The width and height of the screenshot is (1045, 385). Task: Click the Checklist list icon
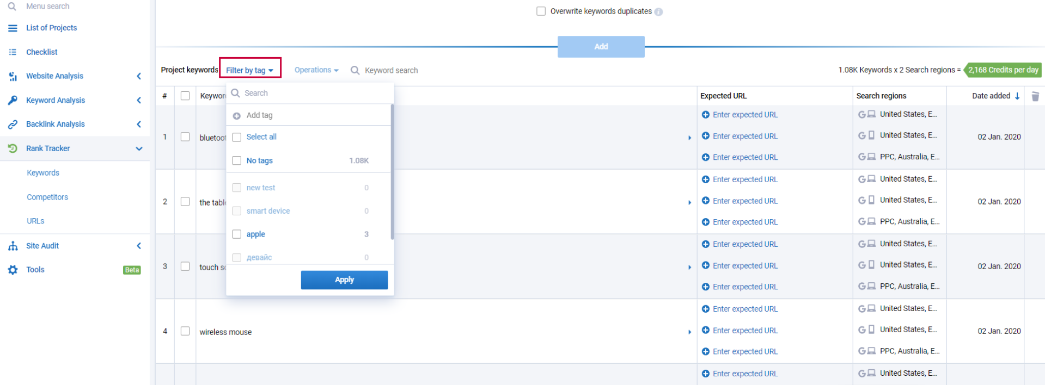click(13, 52)
